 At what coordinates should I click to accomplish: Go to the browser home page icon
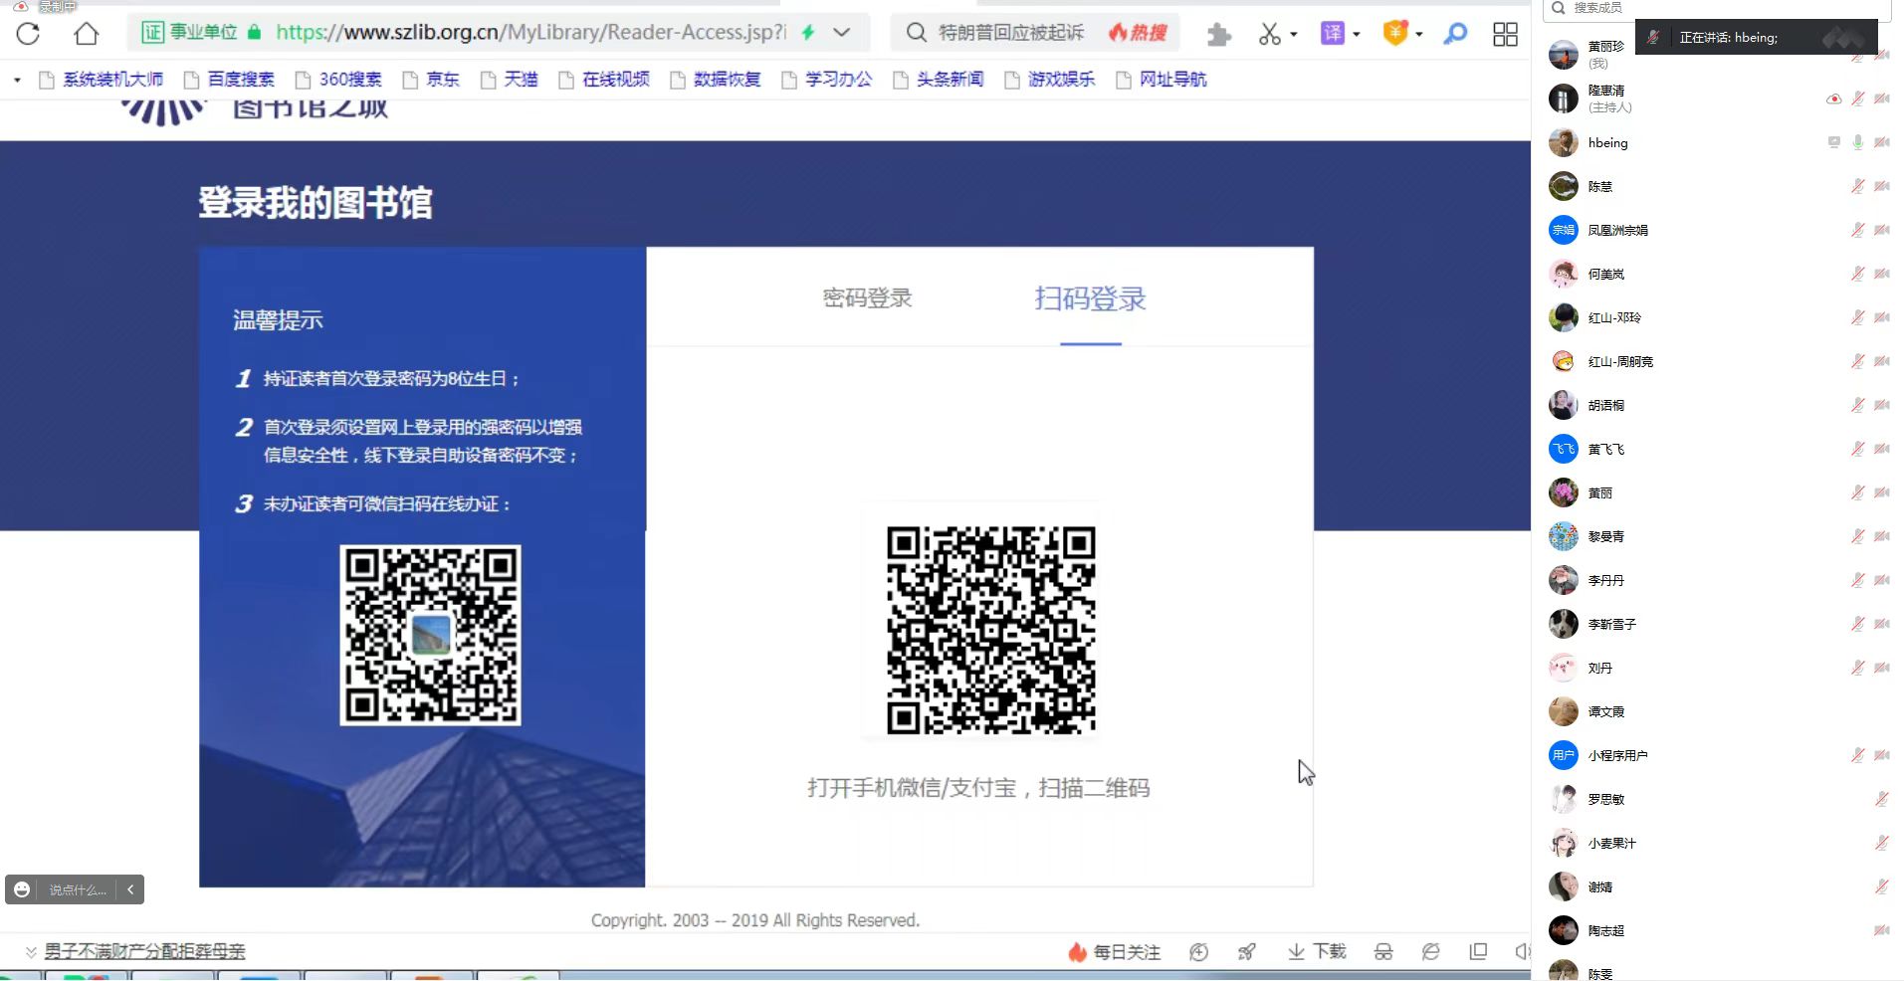point(87,33)
